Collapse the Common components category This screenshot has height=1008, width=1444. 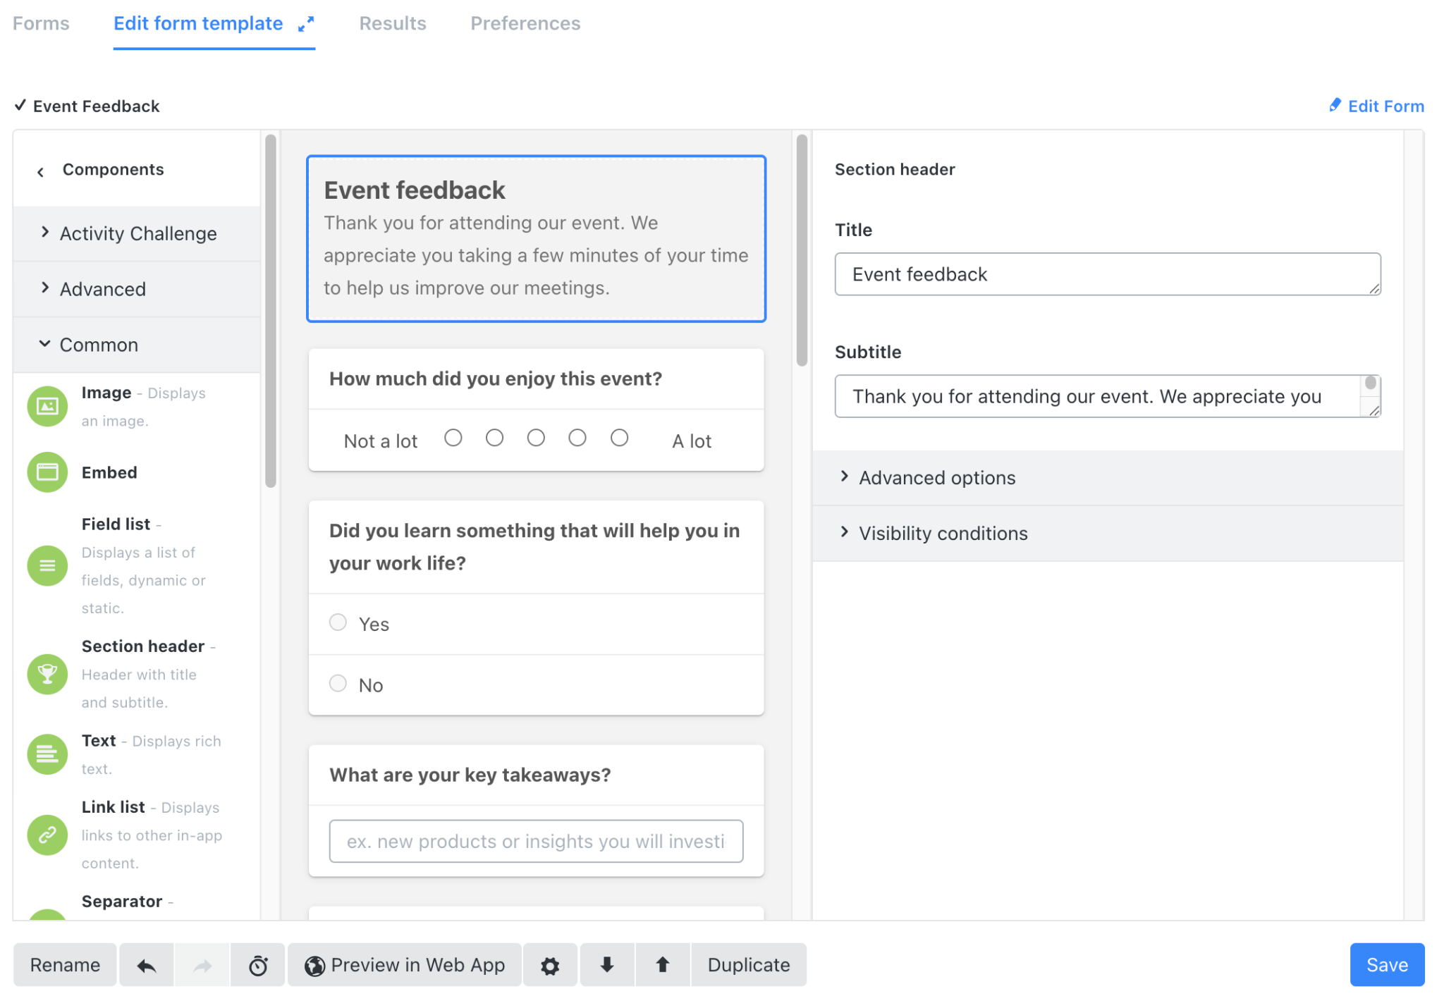click(x=137, y=345)
